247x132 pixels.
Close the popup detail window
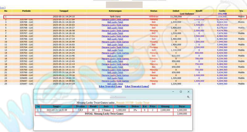tap(188, 92)
